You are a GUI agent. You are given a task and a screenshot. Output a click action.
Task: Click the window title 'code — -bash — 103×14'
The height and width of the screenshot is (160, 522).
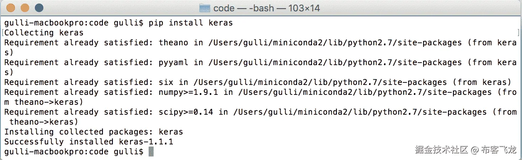tap(266, 8)
